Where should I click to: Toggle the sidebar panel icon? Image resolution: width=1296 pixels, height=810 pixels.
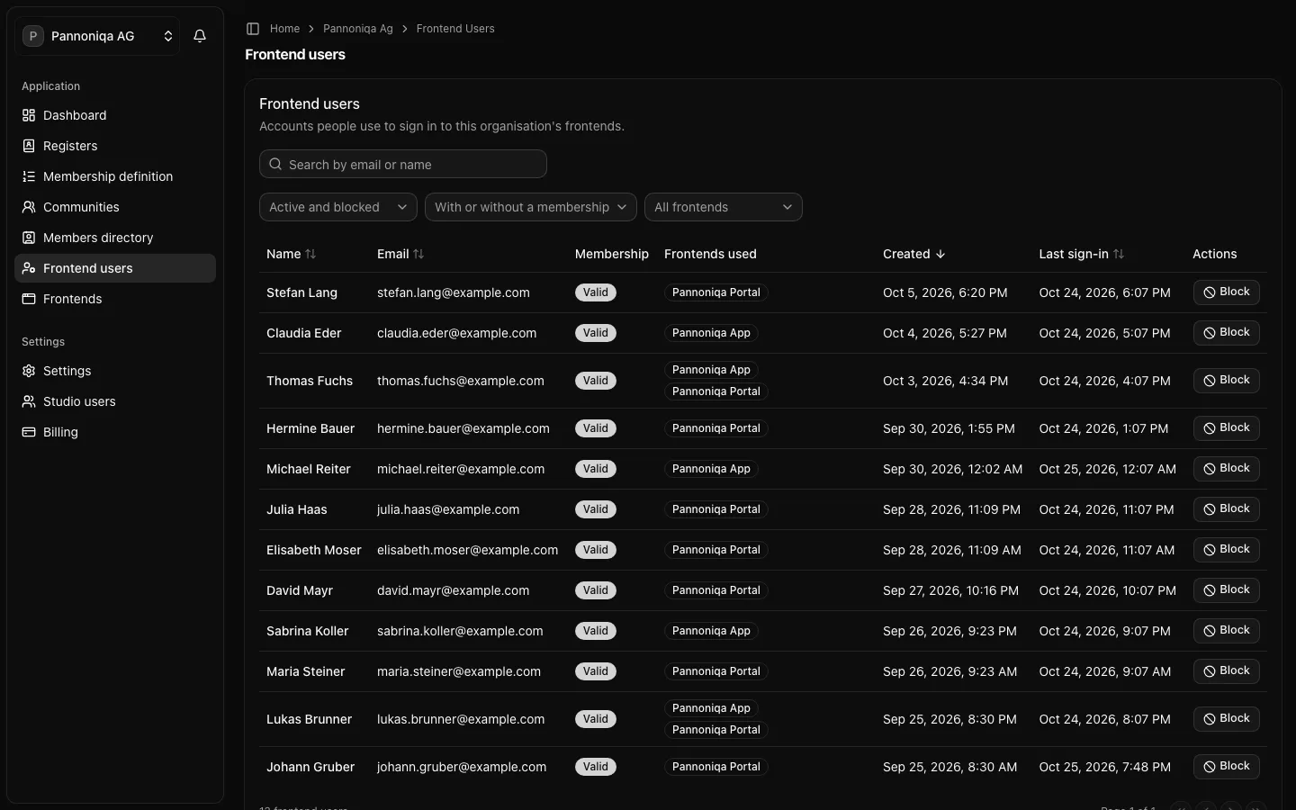click(x=253, y=29)
